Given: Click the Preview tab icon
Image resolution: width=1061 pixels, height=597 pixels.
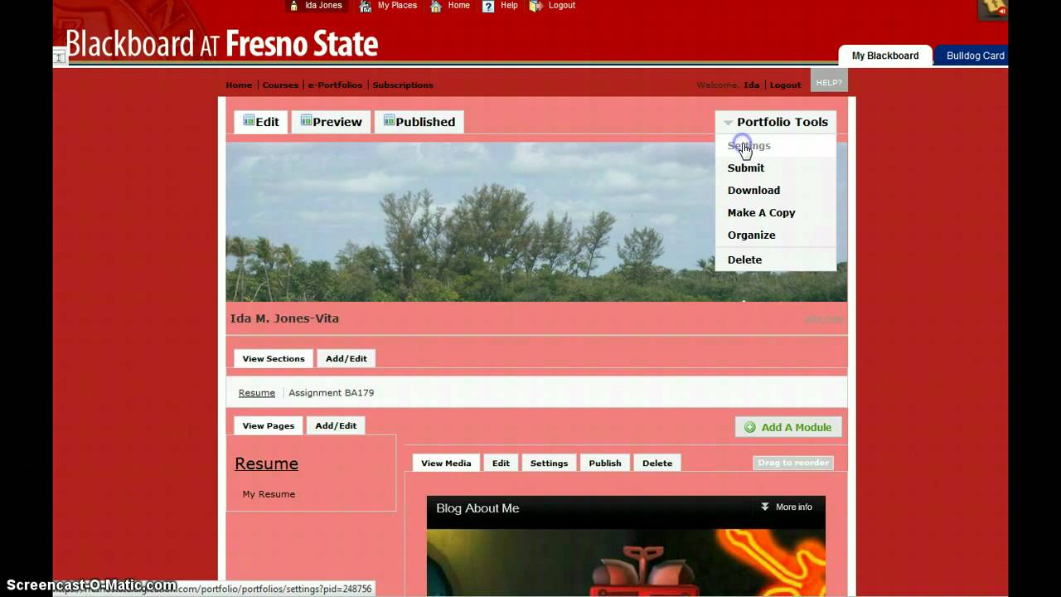Looking at the screenshot, I should [x=306, y=121].
